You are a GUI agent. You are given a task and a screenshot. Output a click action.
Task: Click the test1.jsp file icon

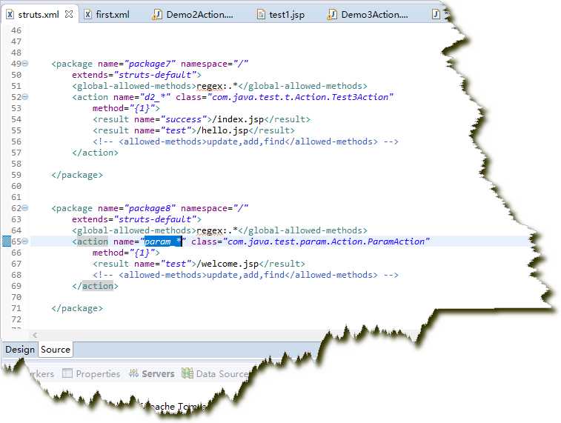[x=261, y=14]
